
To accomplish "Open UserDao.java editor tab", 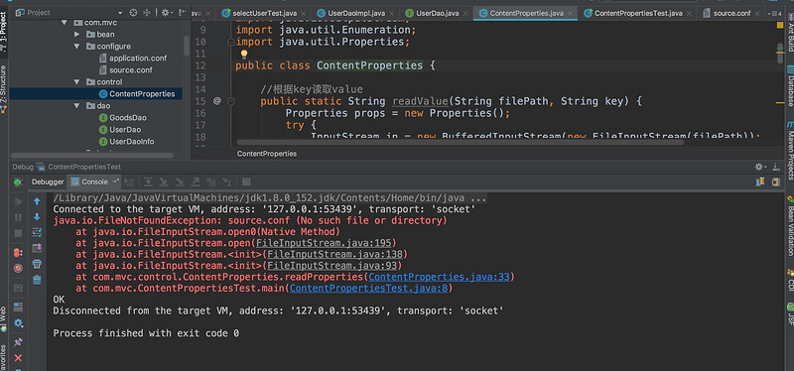I will [436, 13].
